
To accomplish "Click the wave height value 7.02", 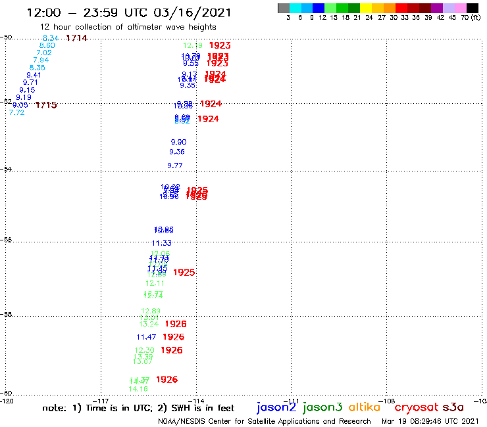I will click(x=44, y=53).
